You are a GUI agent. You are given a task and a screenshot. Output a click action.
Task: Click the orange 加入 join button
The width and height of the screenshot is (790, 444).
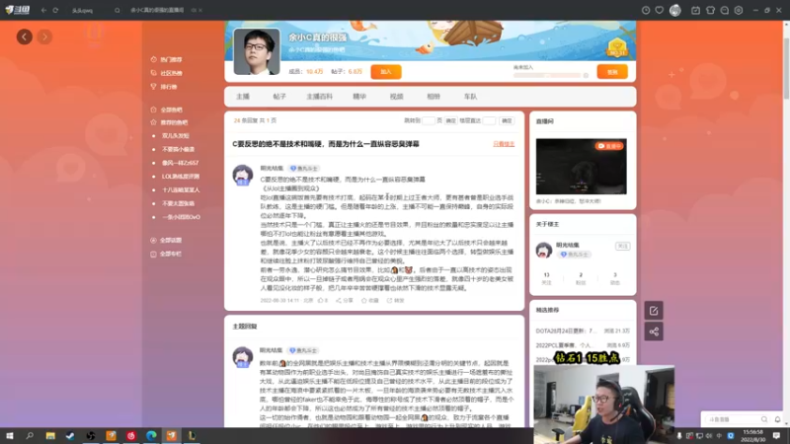pos(386,72)
